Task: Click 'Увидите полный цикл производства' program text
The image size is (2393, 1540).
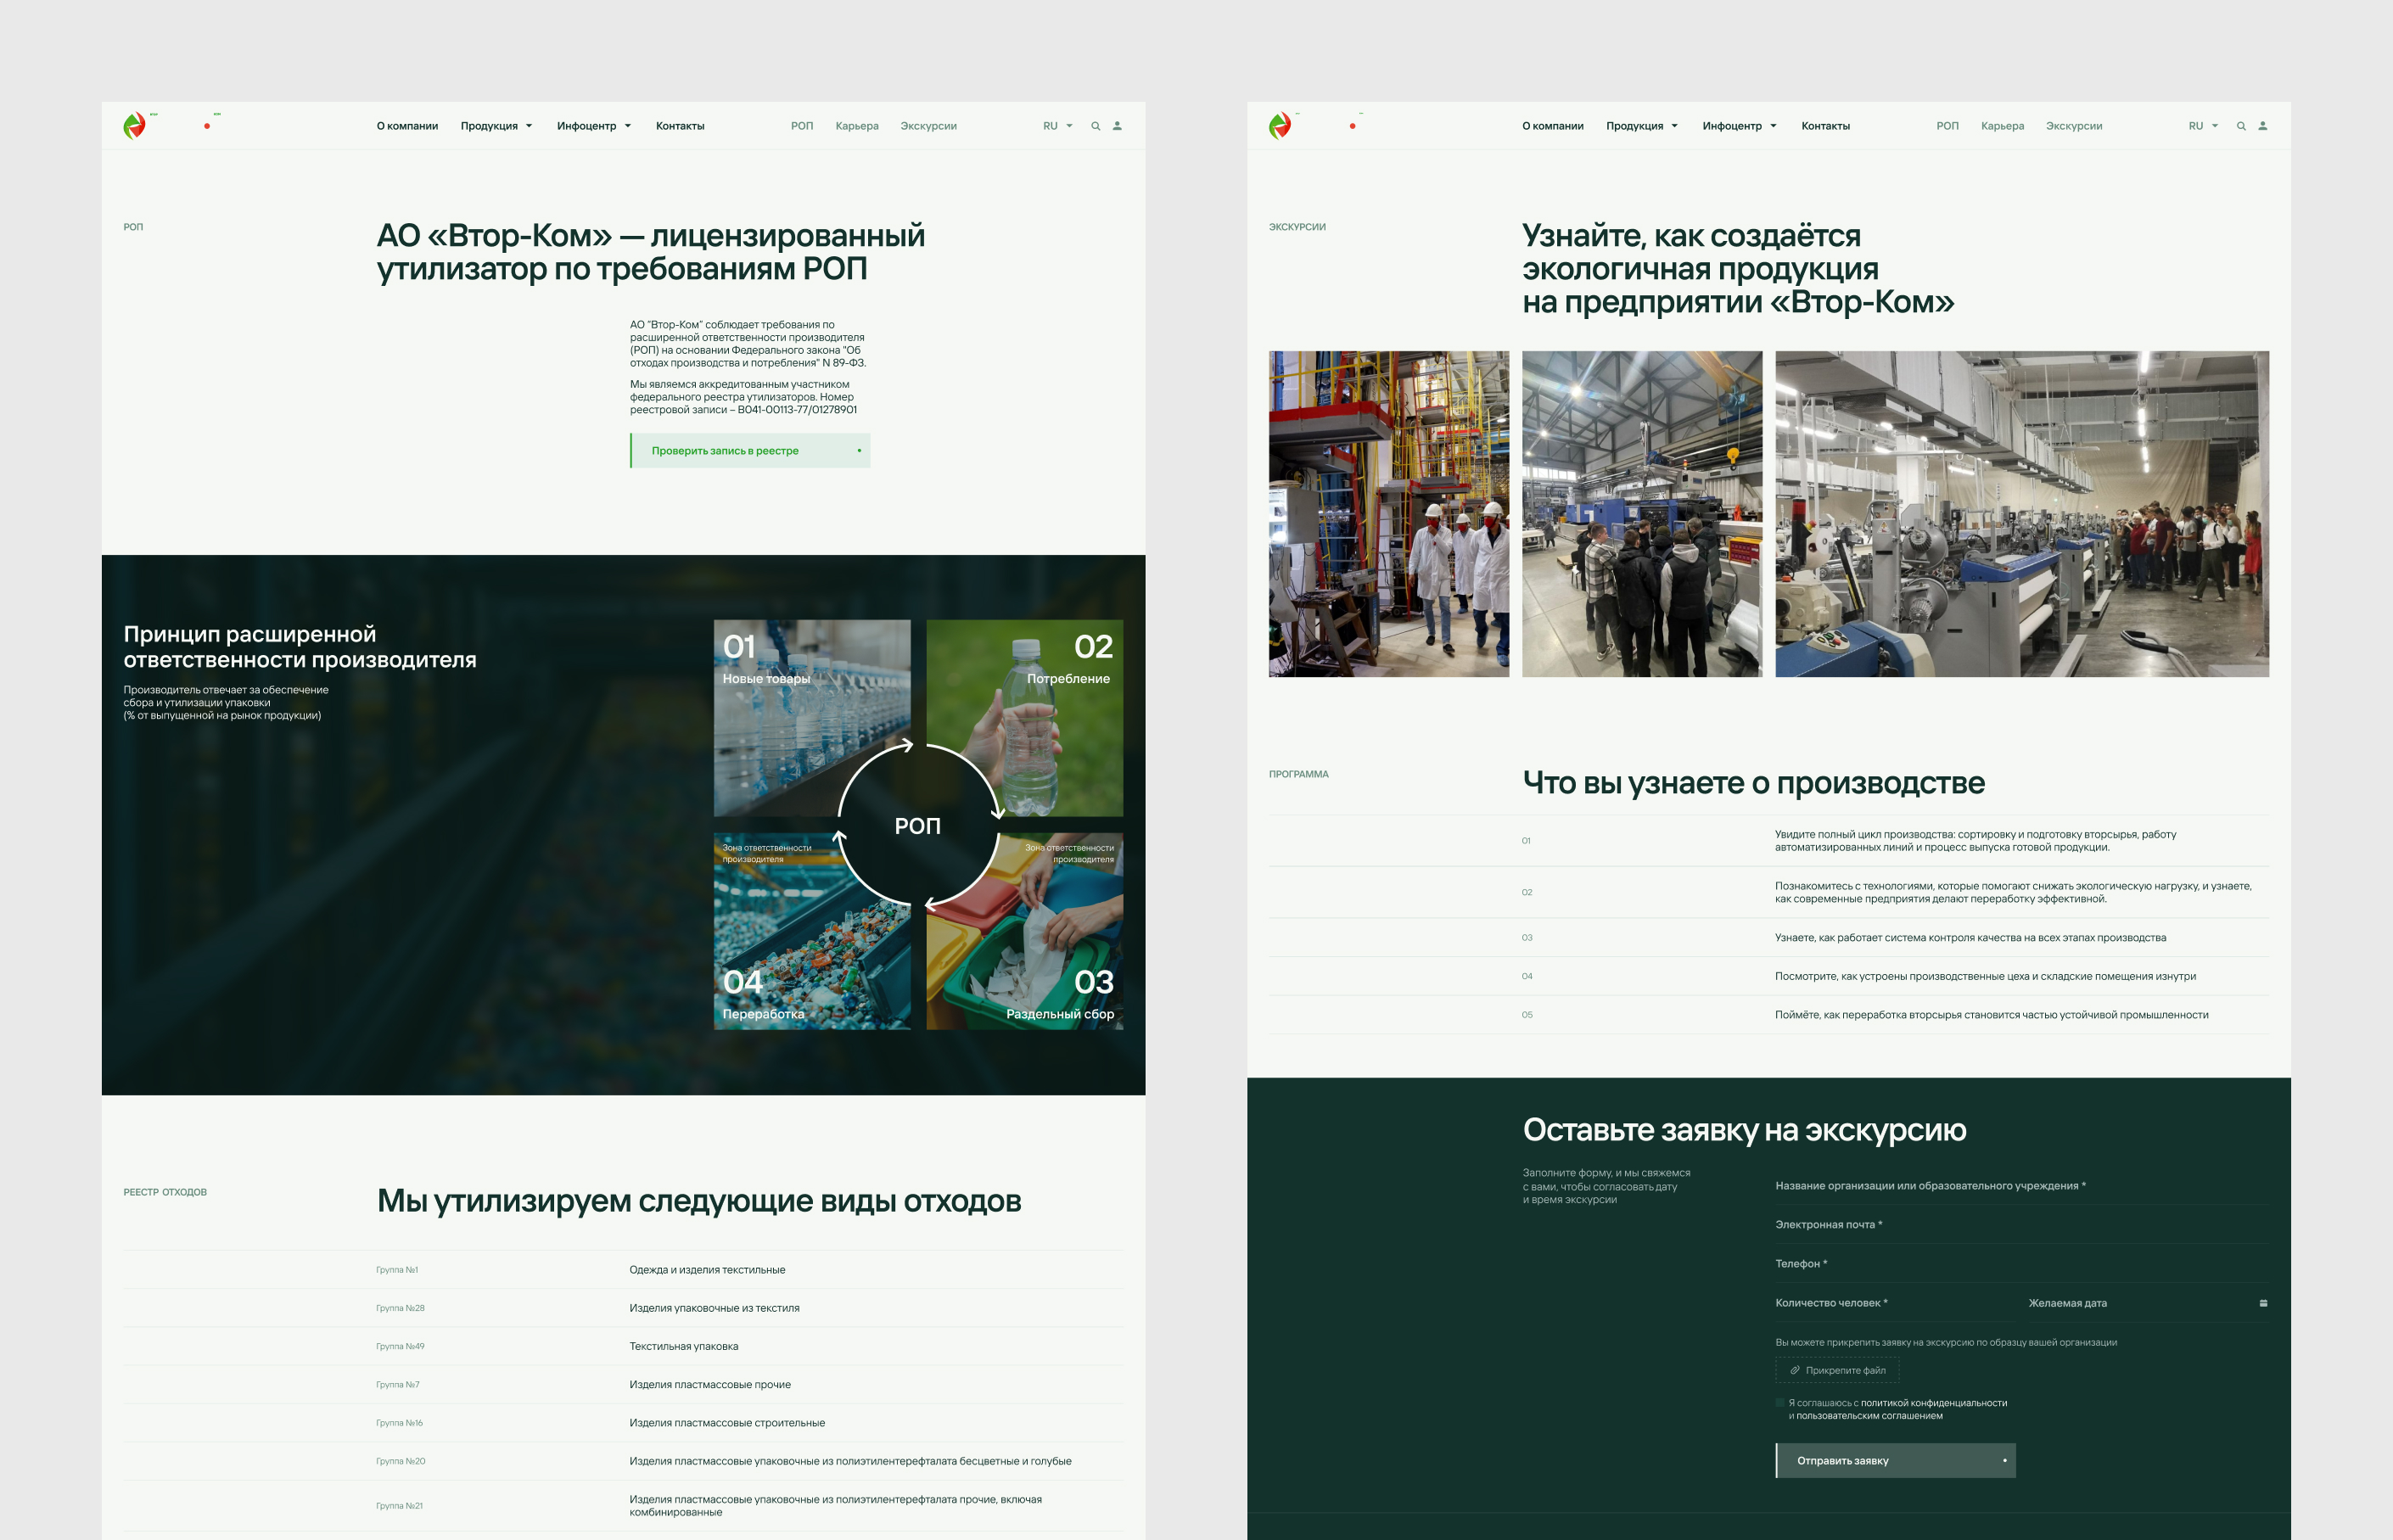Action: tap(1976, 841)
